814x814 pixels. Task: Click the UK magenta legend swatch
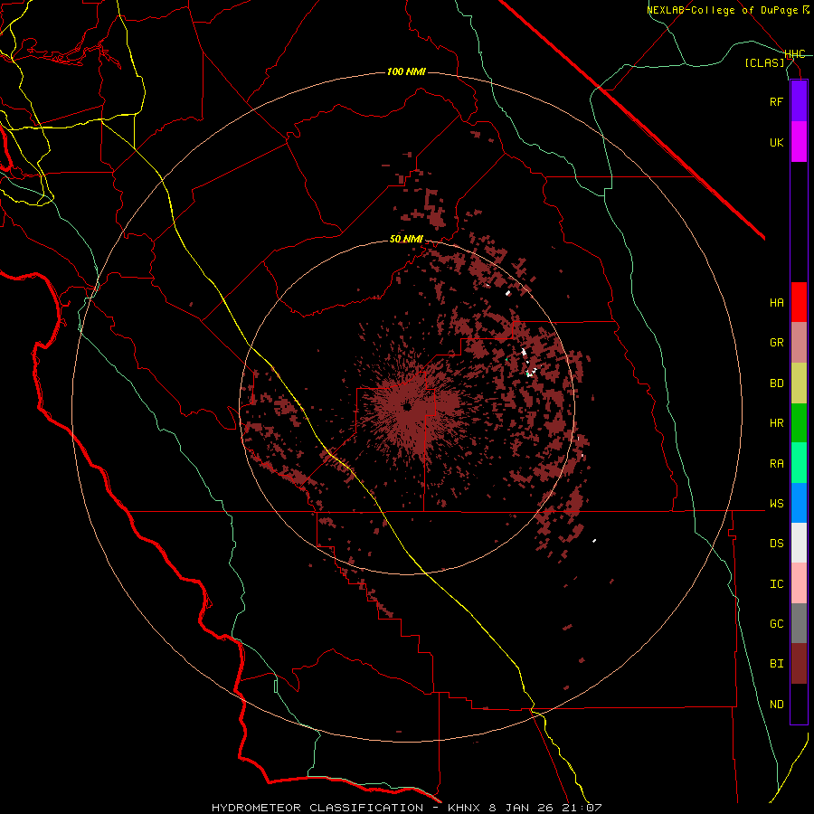click(799, 142)
